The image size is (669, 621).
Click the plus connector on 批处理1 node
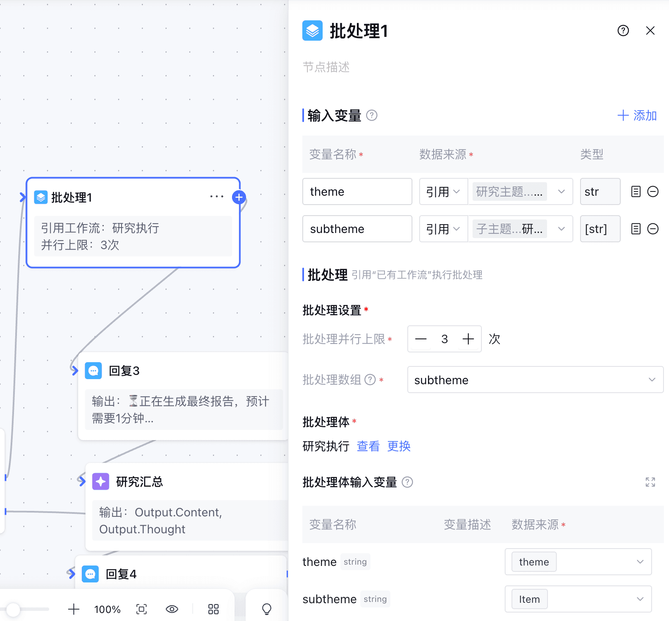pos(239,197)
